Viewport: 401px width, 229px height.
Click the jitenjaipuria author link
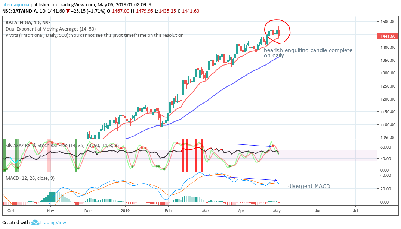coord(16,4)
